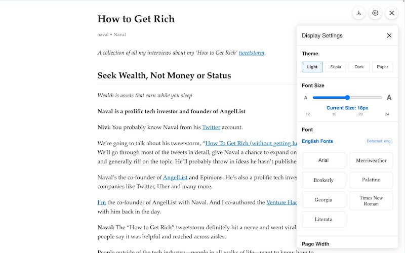Switch to the Sepia theme
Screen dimensions: 405x253
(x=336, y=67)
